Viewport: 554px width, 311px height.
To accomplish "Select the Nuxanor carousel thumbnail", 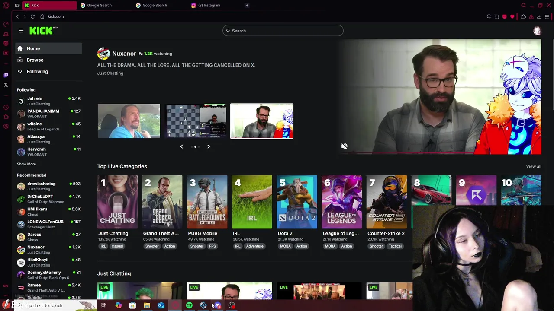I will coord(261,121).
